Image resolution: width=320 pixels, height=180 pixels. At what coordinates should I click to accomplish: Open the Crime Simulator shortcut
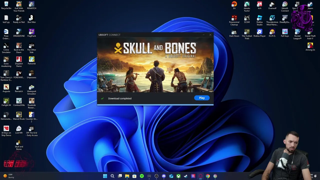(6, 48)
